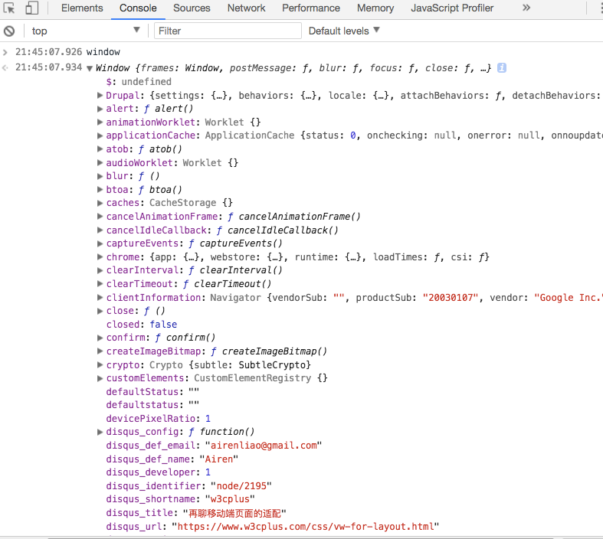Open the top context dropdown
603x539 pixels.
coord(85,31)
